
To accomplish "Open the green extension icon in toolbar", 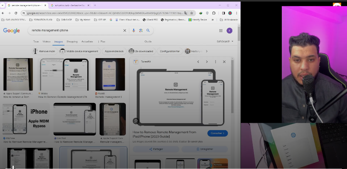I will coord(200,13).
